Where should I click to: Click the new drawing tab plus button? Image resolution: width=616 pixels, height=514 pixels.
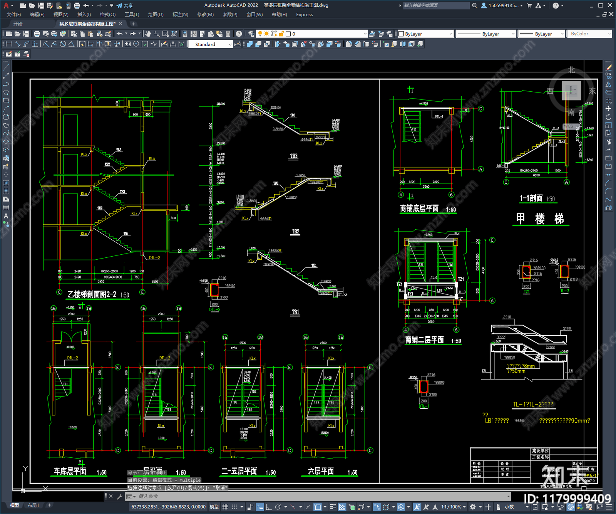click(x=134, y=24)
